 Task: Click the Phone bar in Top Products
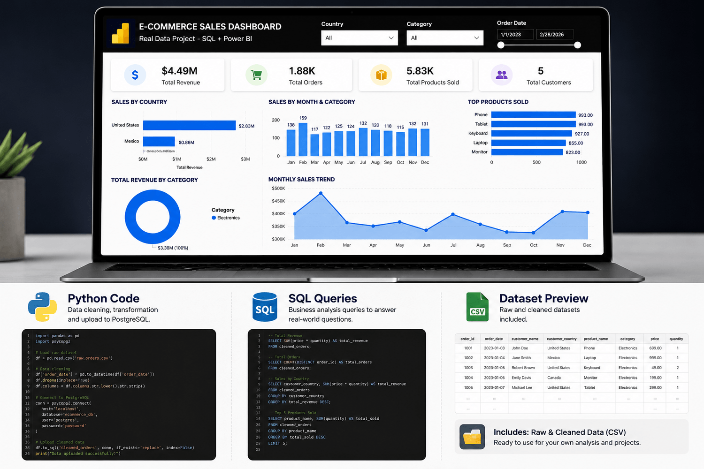tap(534, 115)
